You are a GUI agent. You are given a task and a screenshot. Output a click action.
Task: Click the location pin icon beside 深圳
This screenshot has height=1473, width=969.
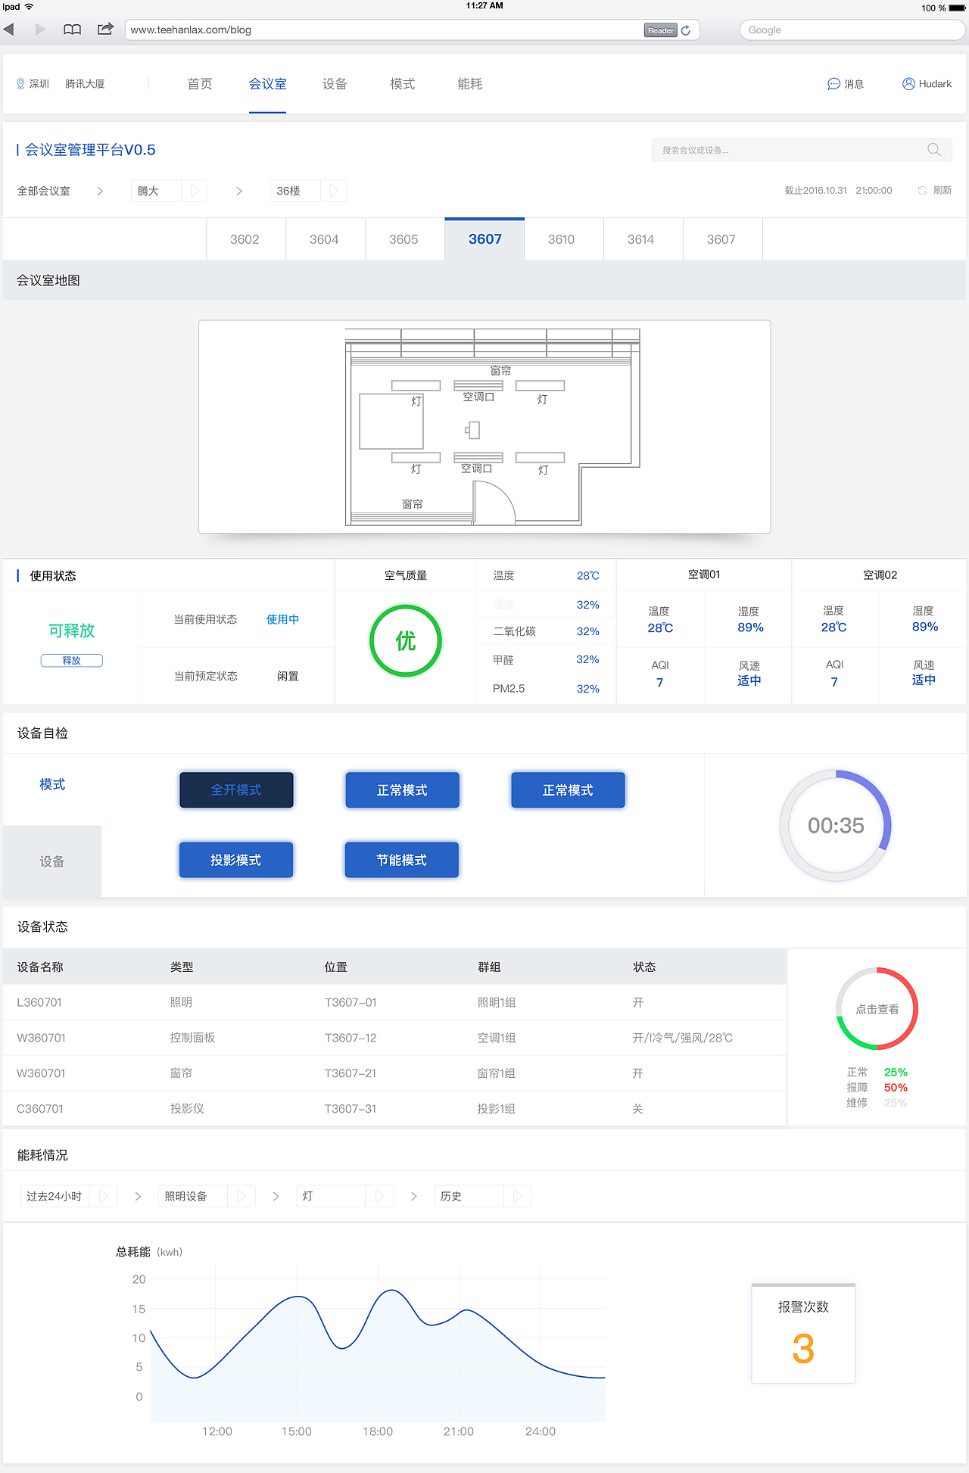tap(20, 84)
